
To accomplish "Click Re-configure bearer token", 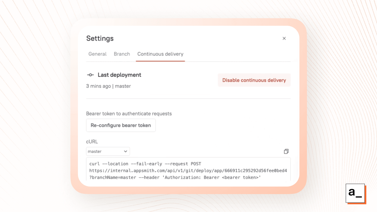I will tap(121, 125).
